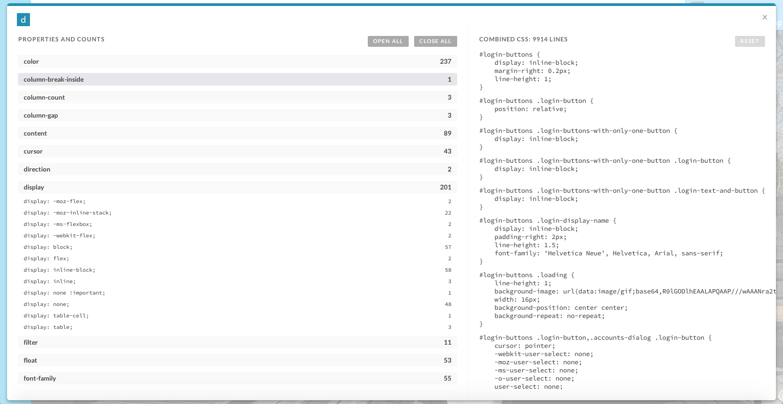The height and width of the screenshot is (404, 783).
Task: Click the '#login-buttons {' selector line
Action: click(x=509, y=54)
